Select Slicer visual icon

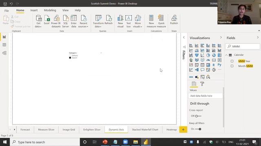pos(197,65)
